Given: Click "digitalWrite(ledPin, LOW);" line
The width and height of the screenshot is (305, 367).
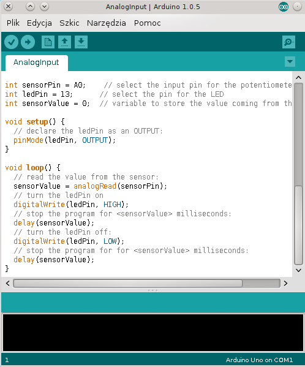Looking at the screenshot, I should click(69, 241).
